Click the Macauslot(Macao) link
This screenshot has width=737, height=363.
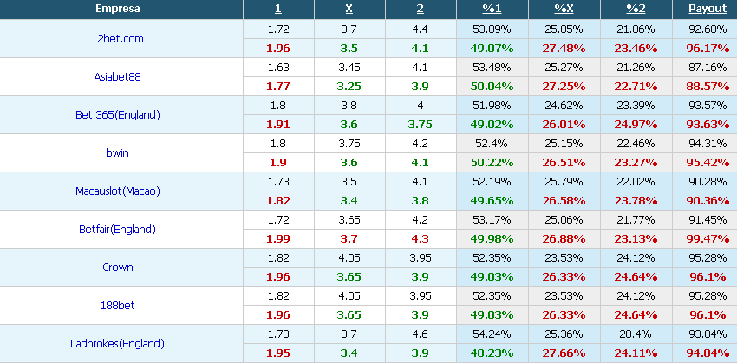(x=117, y=191)
